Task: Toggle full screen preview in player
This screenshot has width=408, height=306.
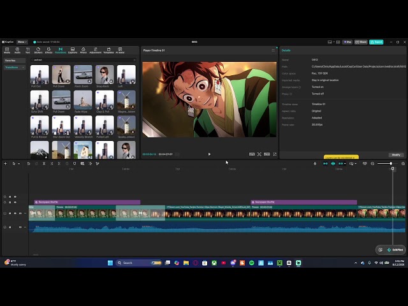Action: [x=275, y=154]
